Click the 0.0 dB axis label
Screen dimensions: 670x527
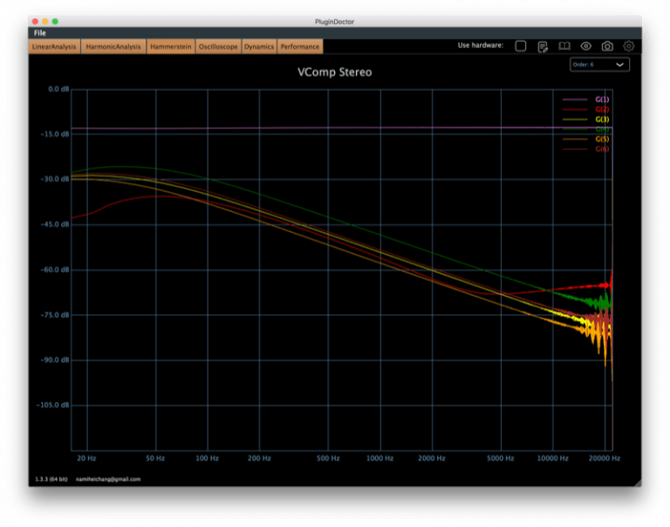[x=58, y=89]
